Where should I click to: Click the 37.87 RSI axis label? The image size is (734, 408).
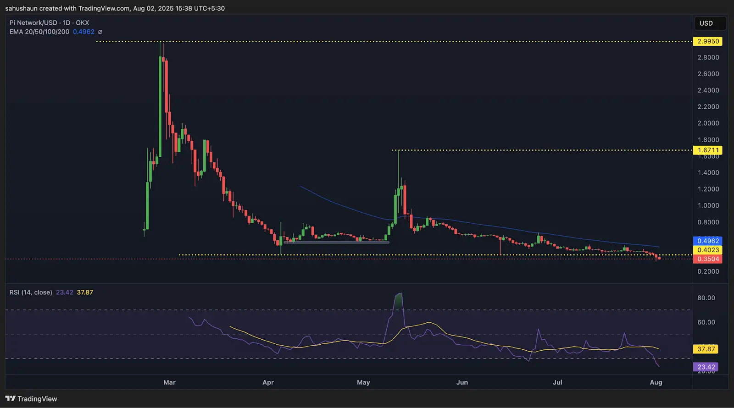pyautogui.click(x=706, y=349)
